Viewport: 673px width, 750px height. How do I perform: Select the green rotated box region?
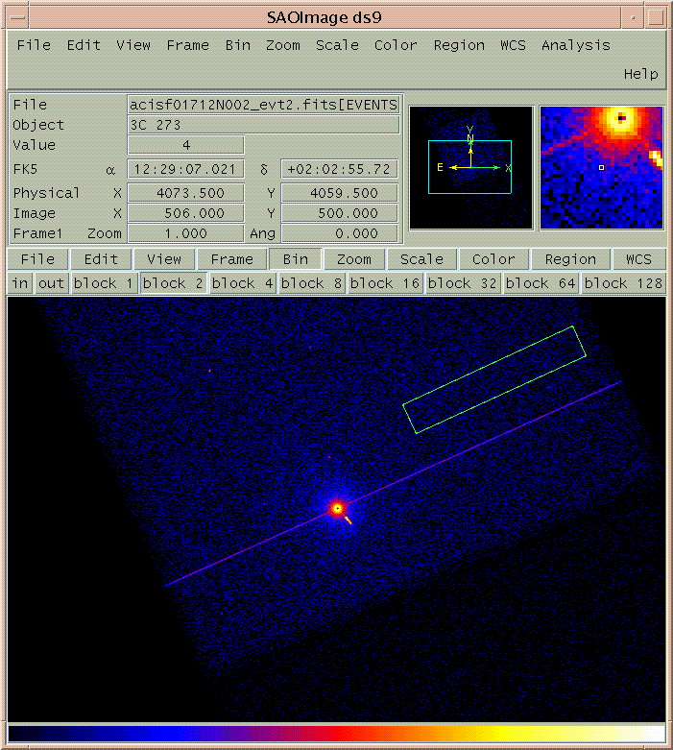(494, 379)
